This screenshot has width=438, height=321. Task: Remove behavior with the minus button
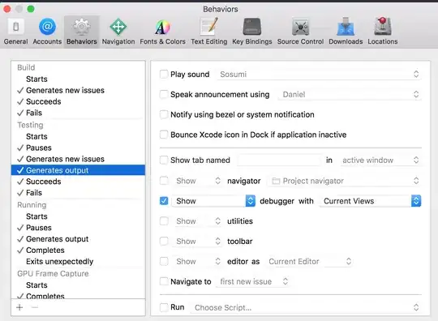click(35, 307)
